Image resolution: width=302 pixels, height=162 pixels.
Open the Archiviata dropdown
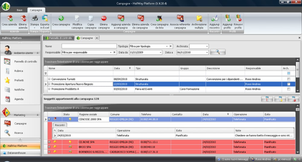tap(207, 46)
